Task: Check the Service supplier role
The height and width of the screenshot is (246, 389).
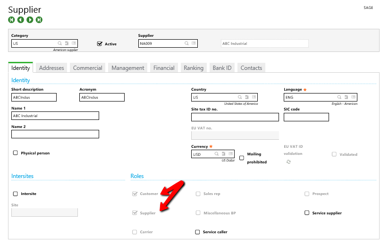Action: point(307,213)
